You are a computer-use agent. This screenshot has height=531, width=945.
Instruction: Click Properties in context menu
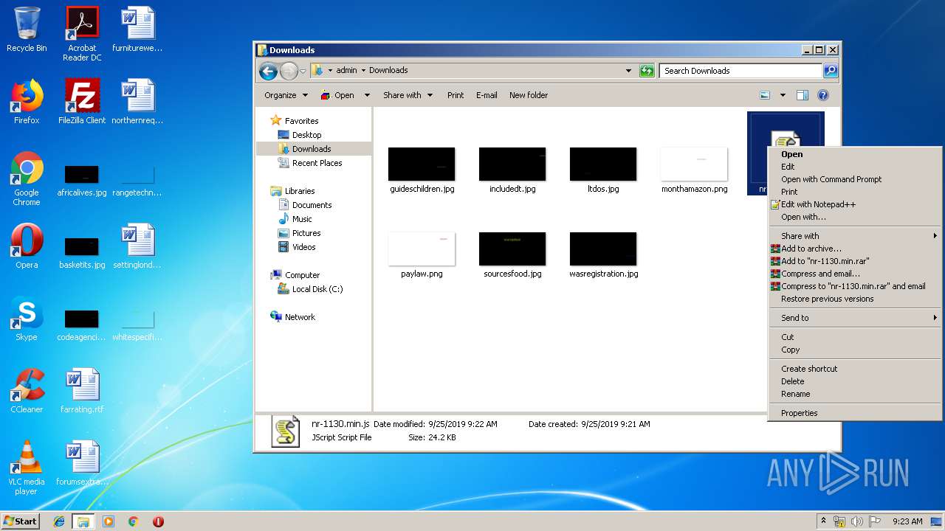pos(855,413)
